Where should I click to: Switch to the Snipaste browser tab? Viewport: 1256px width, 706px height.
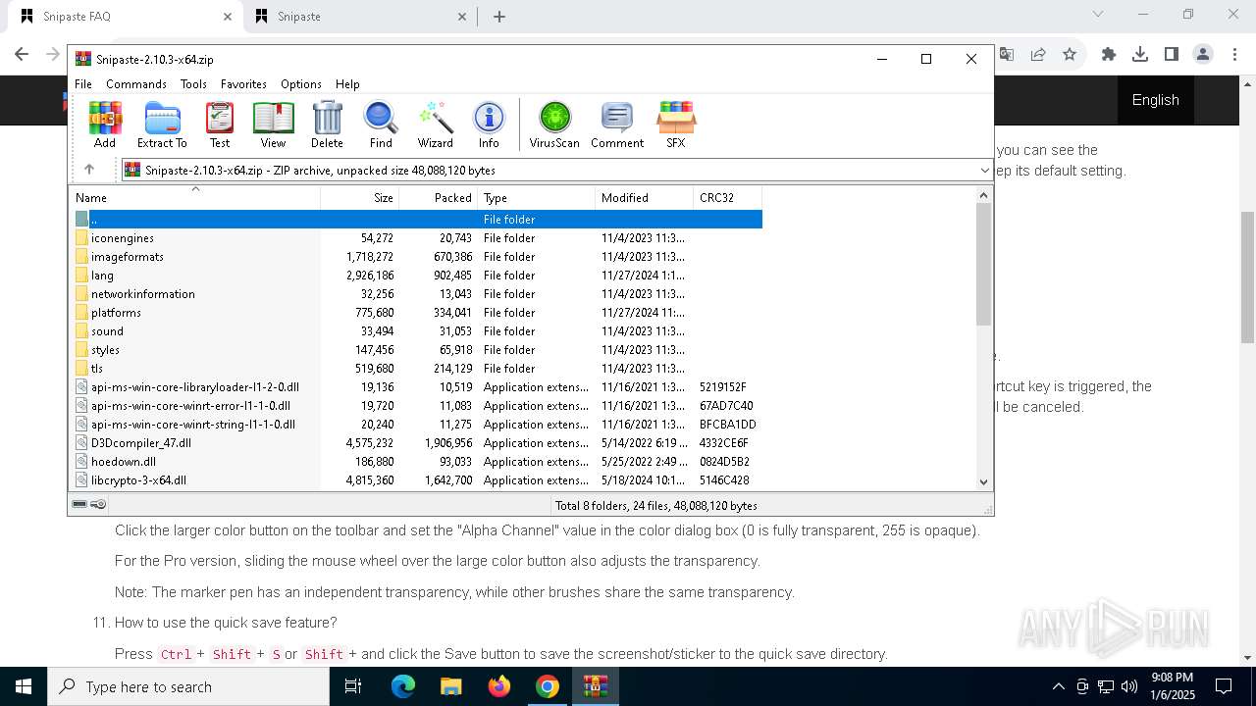point(360,17)
